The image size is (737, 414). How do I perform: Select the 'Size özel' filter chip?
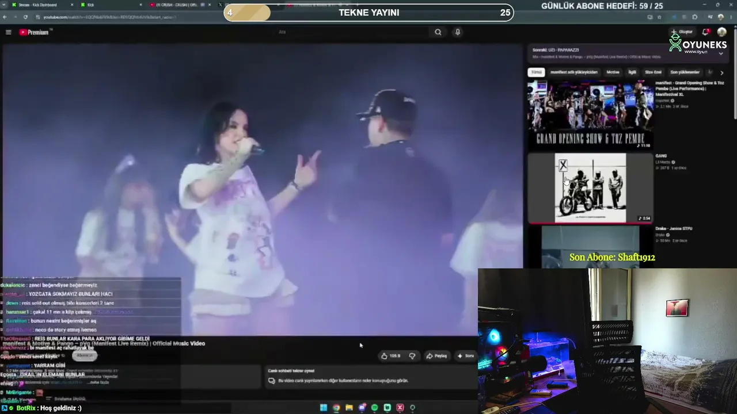[653, 72]
